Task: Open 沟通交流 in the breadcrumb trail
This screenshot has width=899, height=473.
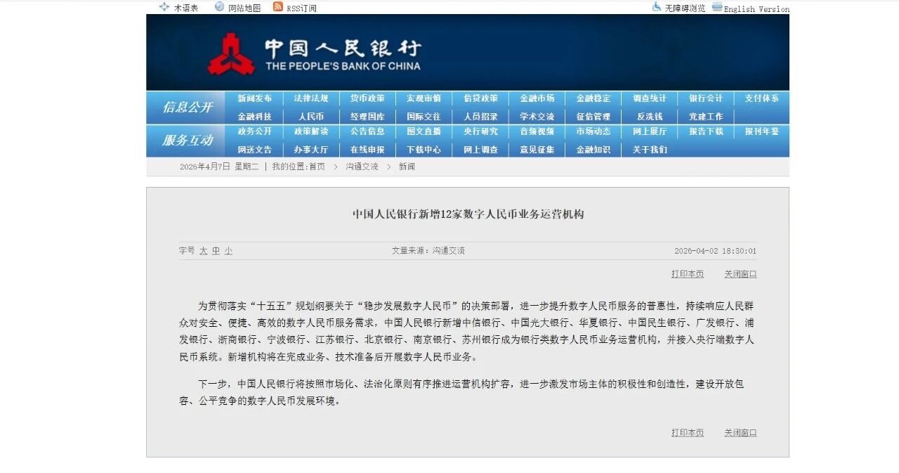Action: tap(362, 167)
